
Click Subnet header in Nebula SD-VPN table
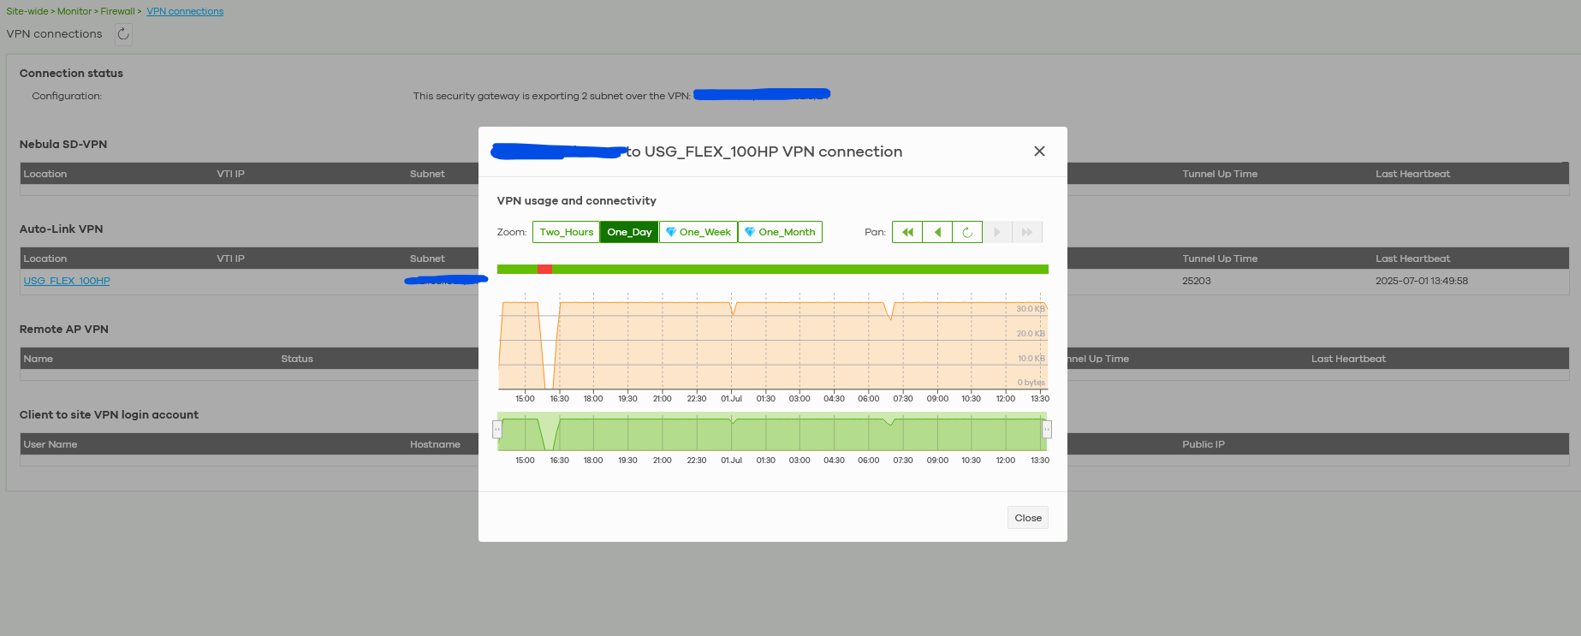point(427,174)
